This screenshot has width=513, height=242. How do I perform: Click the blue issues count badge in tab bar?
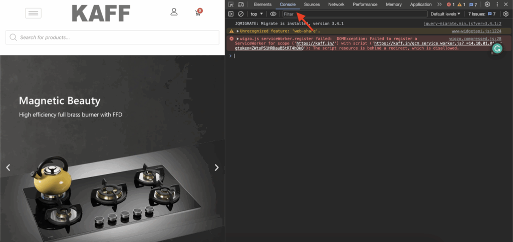coord(473,4)
